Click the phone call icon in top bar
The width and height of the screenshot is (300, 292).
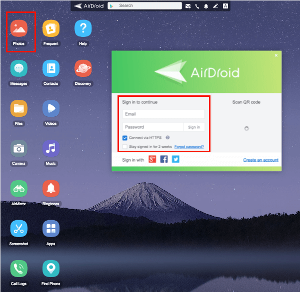coord(197,6)
